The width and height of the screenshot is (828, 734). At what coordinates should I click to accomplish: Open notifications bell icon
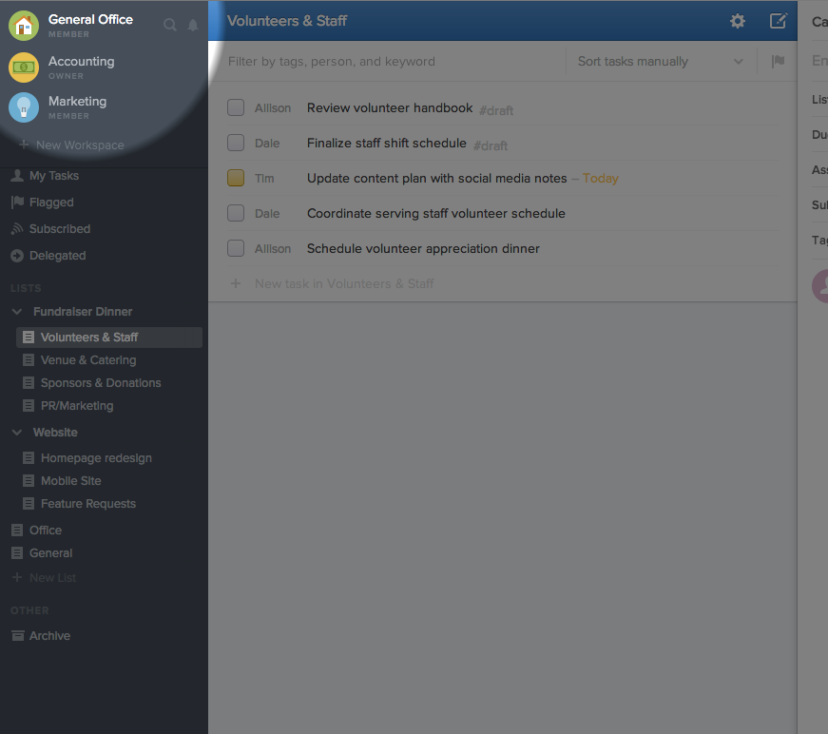click(193, 25)
